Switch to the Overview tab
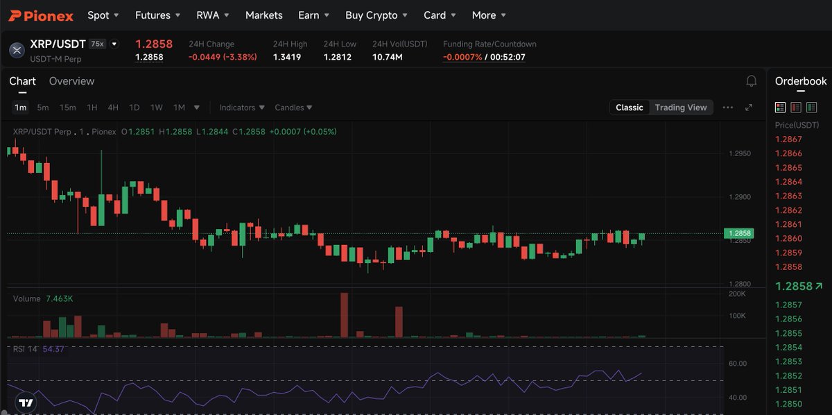 (71, 81)
